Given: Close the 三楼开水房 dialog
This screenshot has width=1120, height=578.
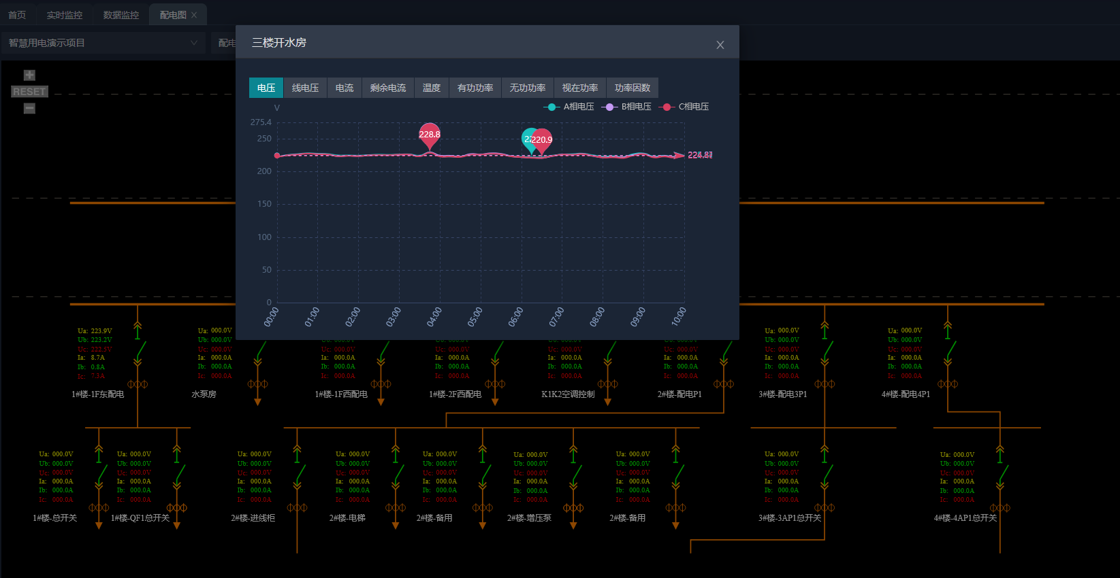Looking at the screenshot, I should (720, 45).
